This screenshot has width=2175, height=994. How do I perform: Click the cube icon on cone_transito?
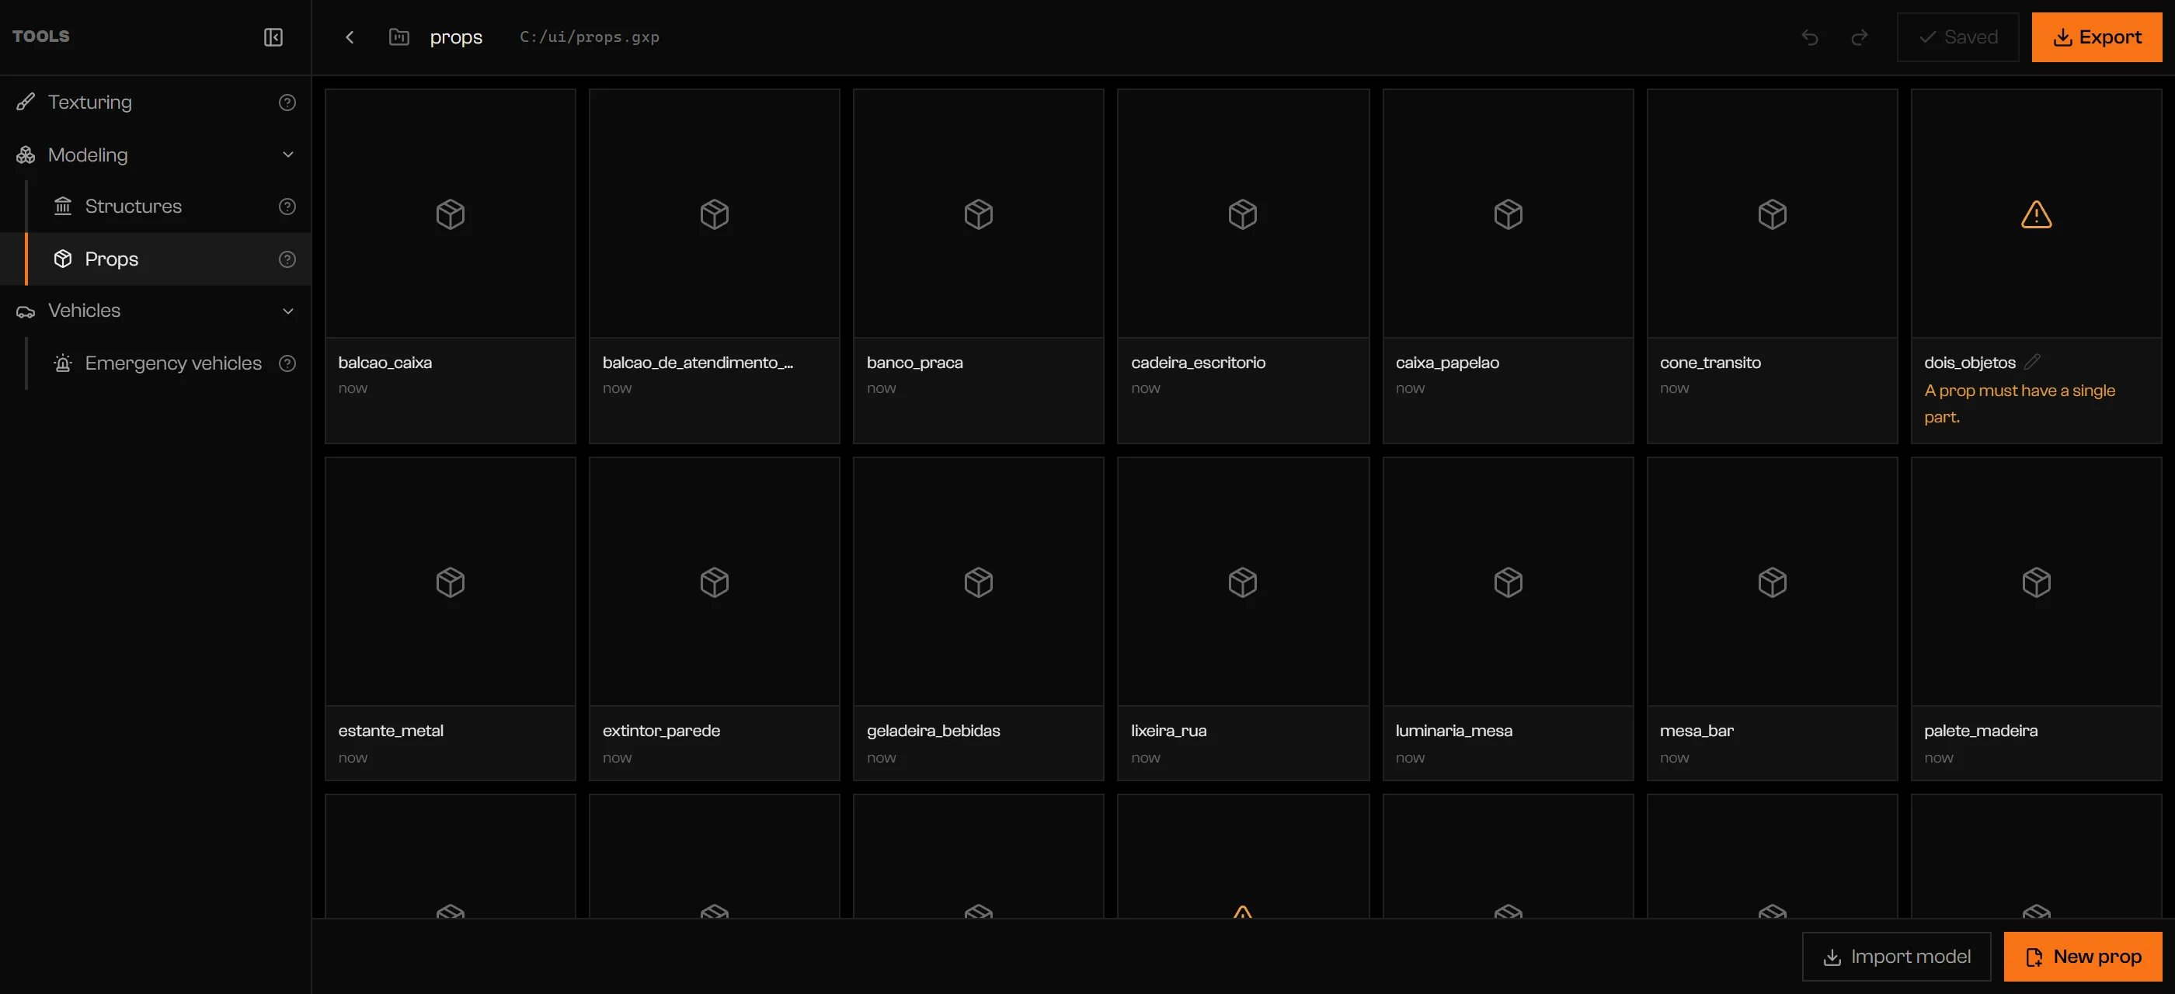click(1771, 214)
